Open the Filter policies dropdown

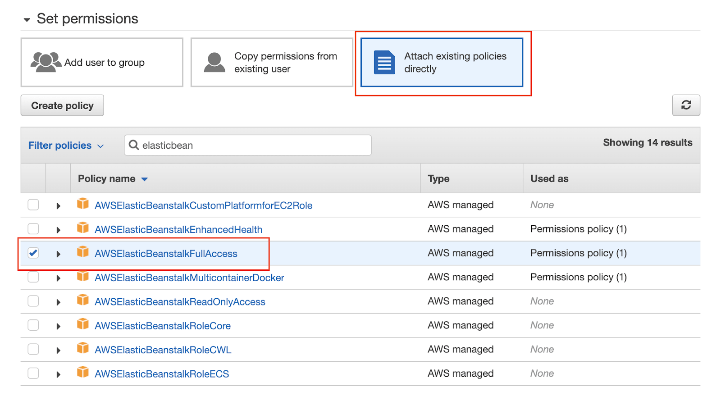coord(66,146)
